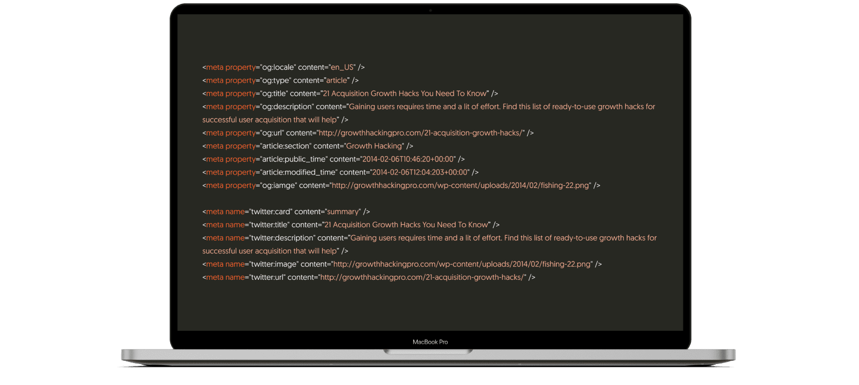The width and height of the screenshot is (859, 385).
Task: Click the article:modified_time timestamp value
Action: click(420, 172)
